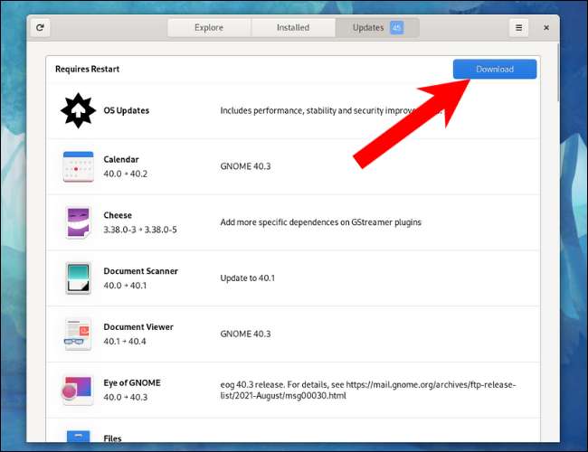588x452 pixels.
Task: Click the refresh updates icon
Action: coord(40,28)
